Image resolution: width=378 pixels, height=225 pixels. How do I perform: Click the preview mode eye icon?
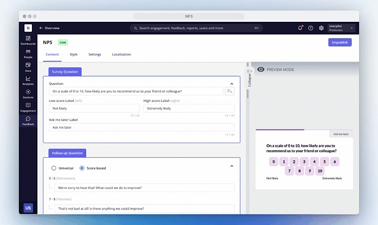click(x=260, y=70)
